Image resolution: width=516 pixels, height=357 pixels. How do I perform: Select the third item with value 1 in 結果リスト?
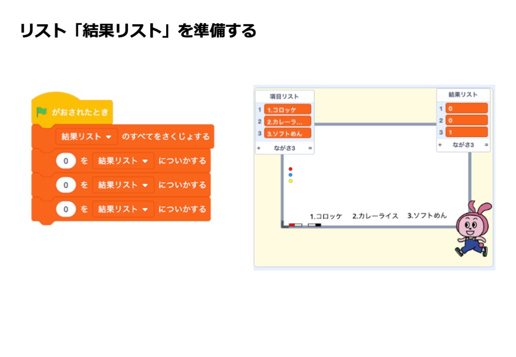(466, 132)
